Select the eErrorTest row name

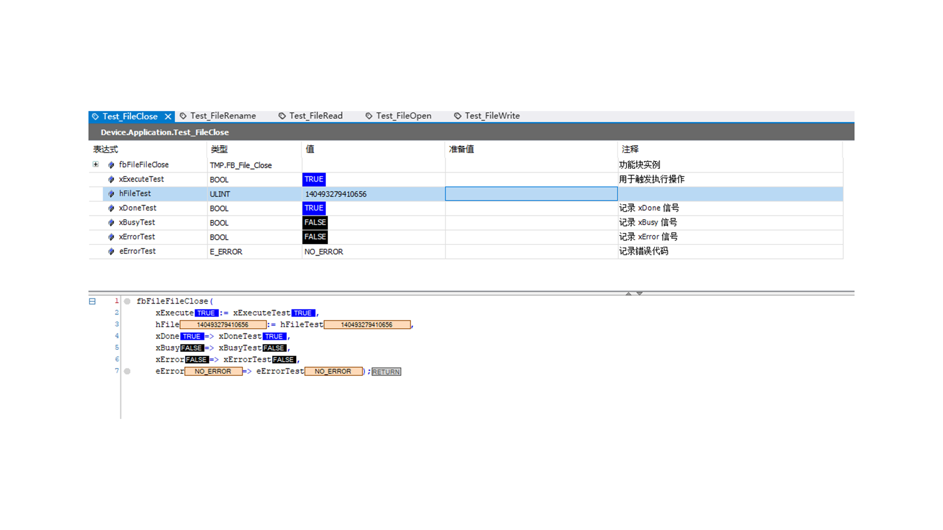point(138,251)
